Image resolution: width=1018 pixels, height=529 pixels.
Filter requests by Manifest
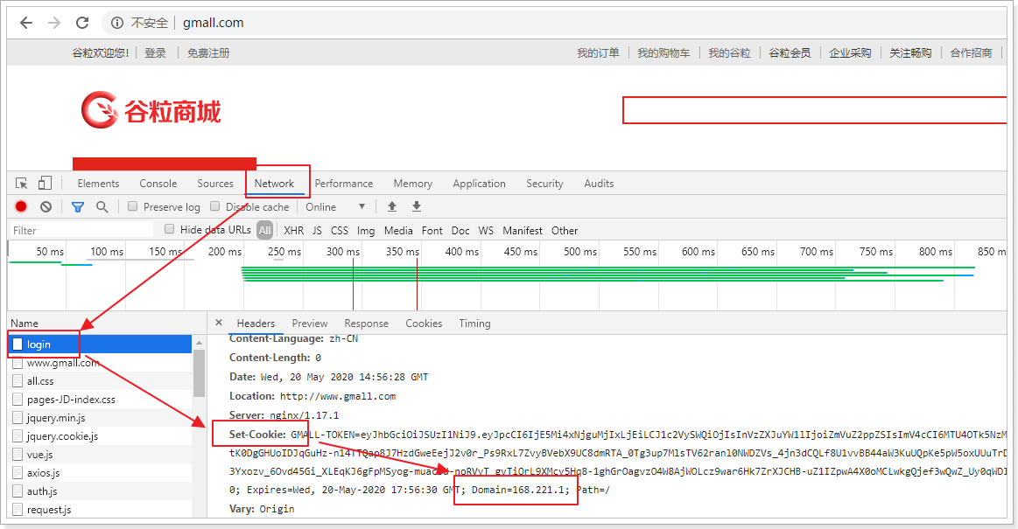[522, 231]
